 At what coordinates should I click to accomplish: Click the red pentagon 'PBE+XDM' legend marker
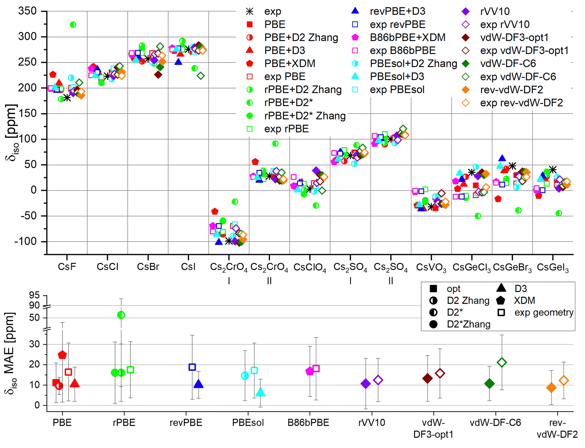[x=249, y=63]
